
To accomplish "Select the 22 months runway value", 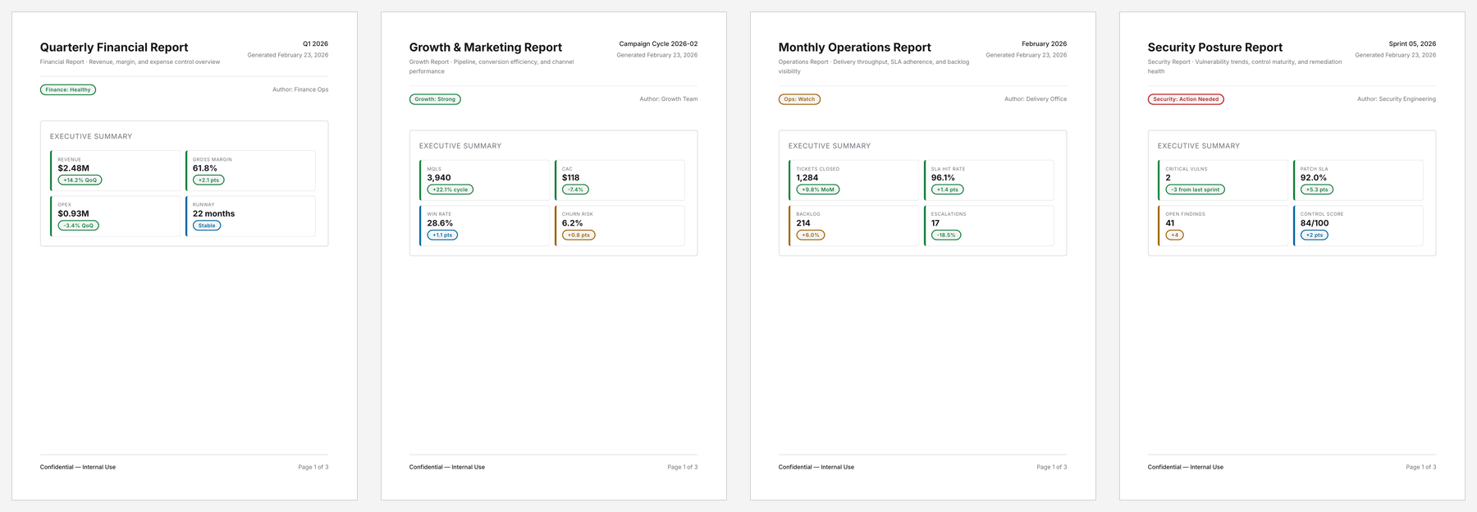I will [213, 213].
